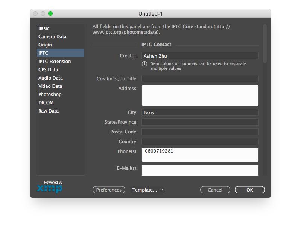Click the IPTC Contact section heading
This screenshot has width=301, height=225.
pyautogui.click(x=156, y=44)
